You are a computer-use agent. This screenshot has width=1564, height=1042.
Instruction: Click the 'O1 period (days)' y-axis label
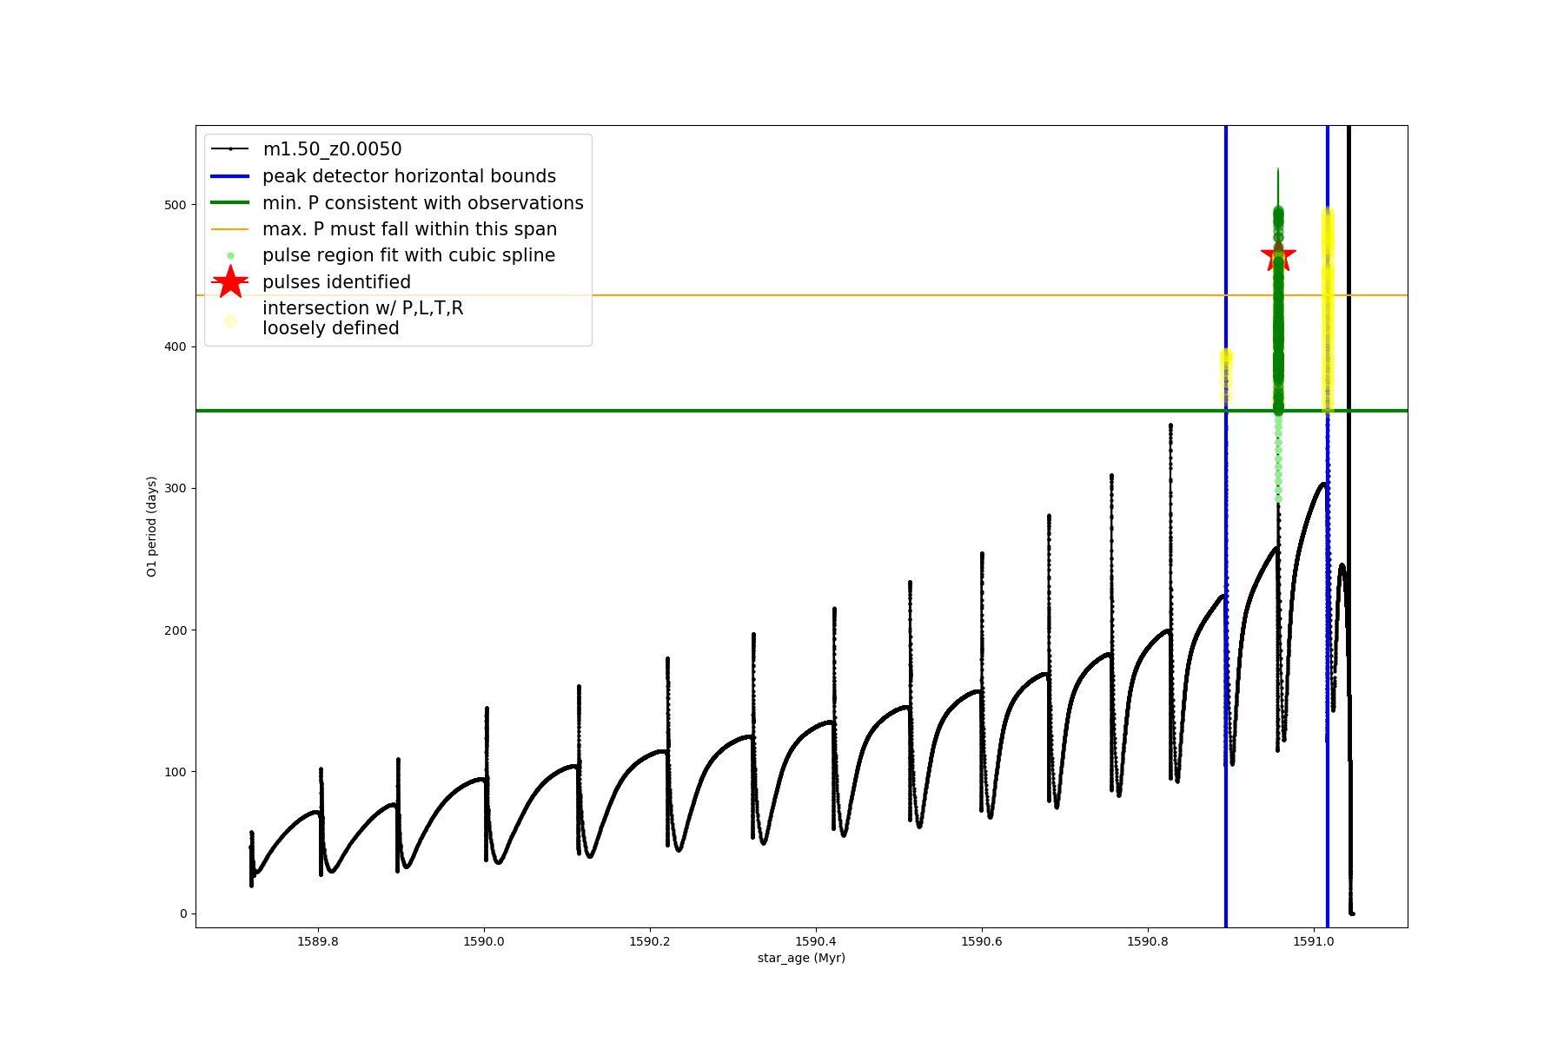[x=152, y=526]
